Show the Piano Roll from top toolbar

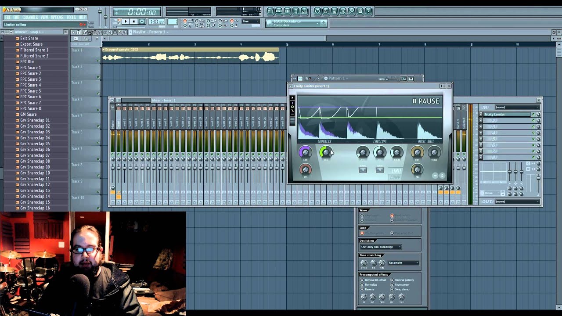(287, 11)
